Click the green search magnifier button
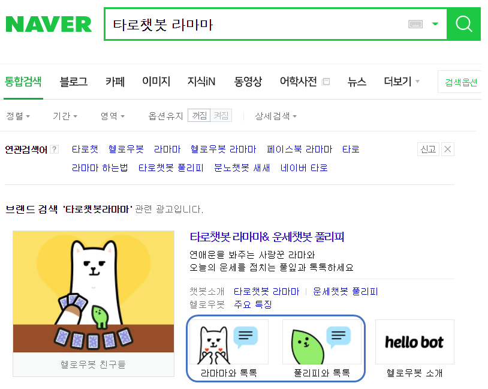 [464, 24]
